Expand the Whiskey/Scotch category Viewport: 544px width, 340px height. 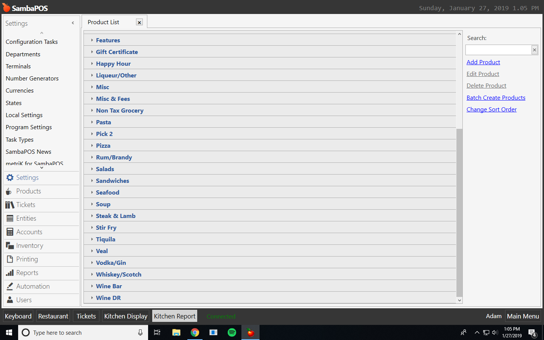pos(92,274)
